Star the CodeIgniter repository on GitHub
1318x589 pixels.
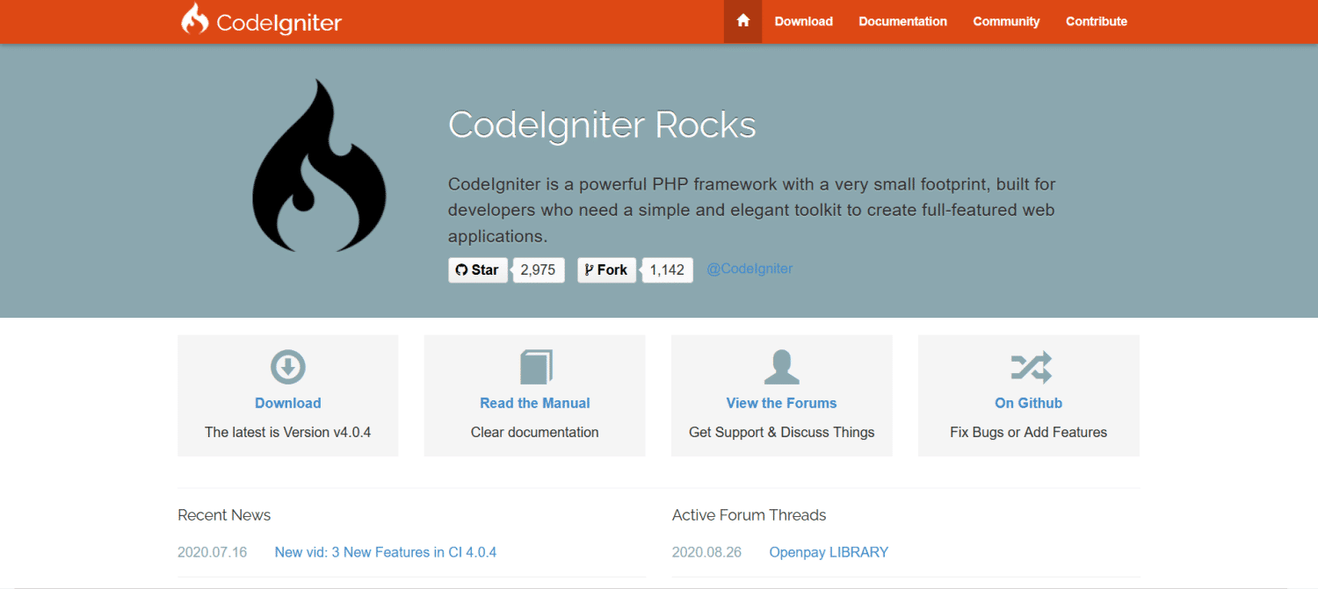[478, 269]
